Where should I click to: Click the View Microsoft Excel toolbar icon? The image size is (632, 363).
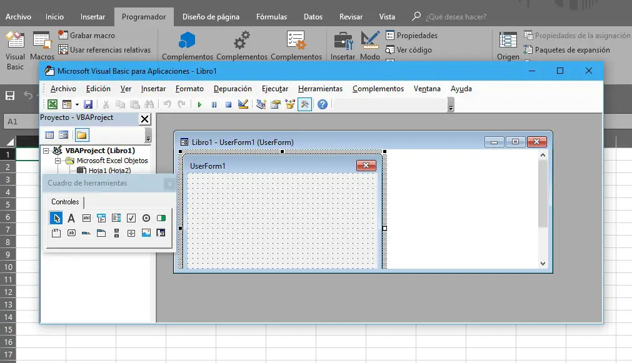(53, 104)
